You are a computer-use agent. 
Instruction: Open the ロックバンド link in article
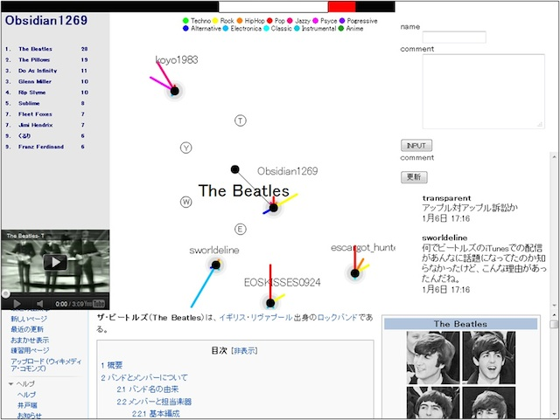tap(337, 317)
